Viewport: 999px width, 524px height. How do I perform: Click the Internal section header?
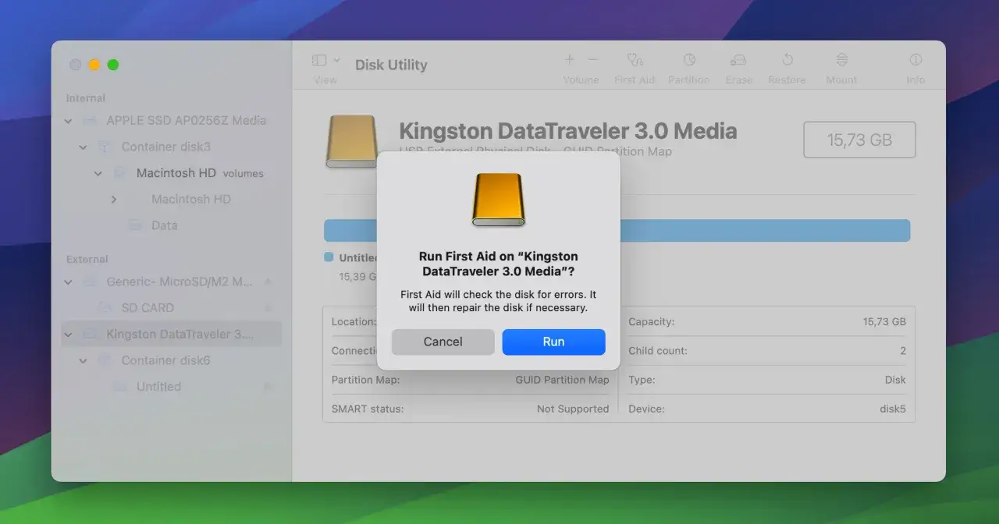click(85, 98)
